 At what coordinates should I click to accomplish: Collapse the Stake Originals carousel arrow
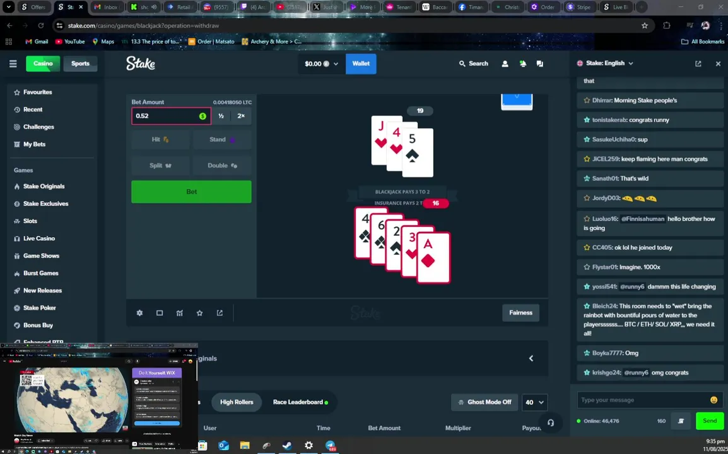[x=531, y=358]
